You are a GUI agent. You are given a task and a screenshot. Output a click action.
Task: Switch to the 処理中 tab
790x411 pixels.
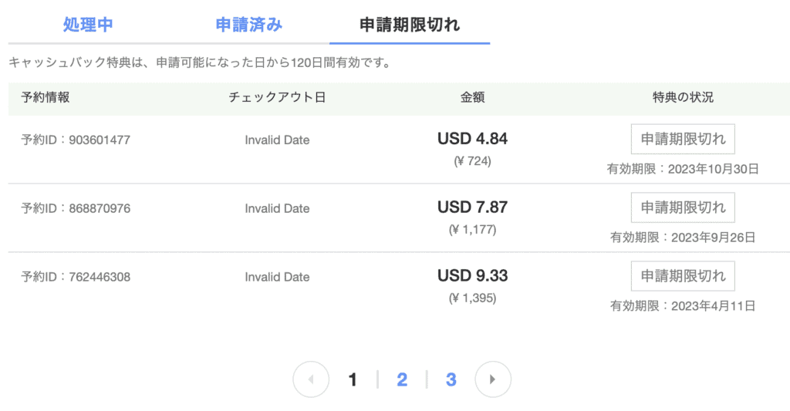tap(88, 25)
